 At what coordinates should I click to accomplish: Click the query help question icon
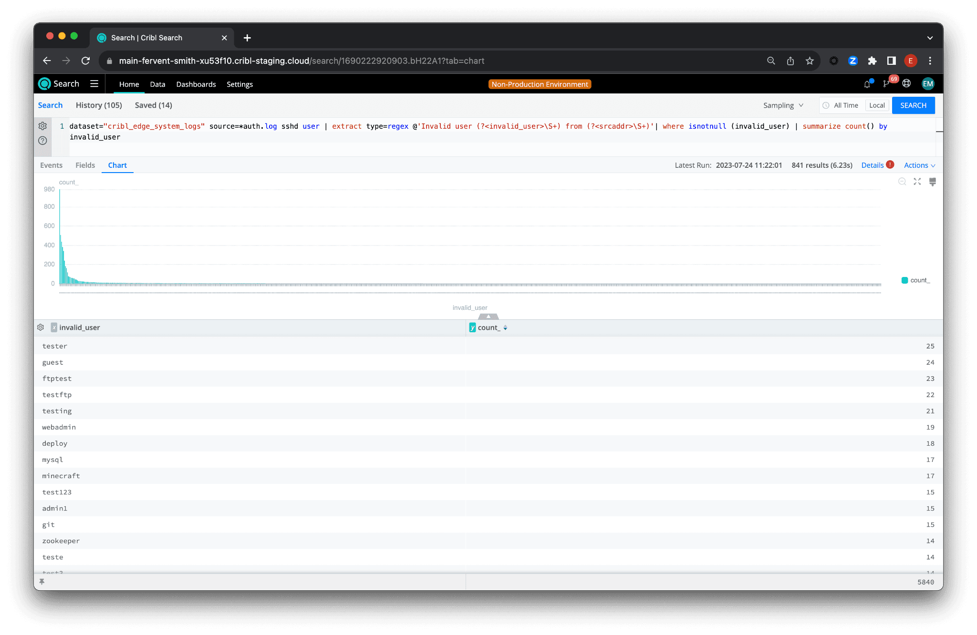click(x=42, y=141)
